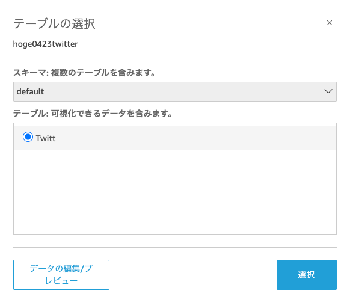Click the テーブルの選択 dialog title
The image size is (350, 303).
click(x=54, y=23)
